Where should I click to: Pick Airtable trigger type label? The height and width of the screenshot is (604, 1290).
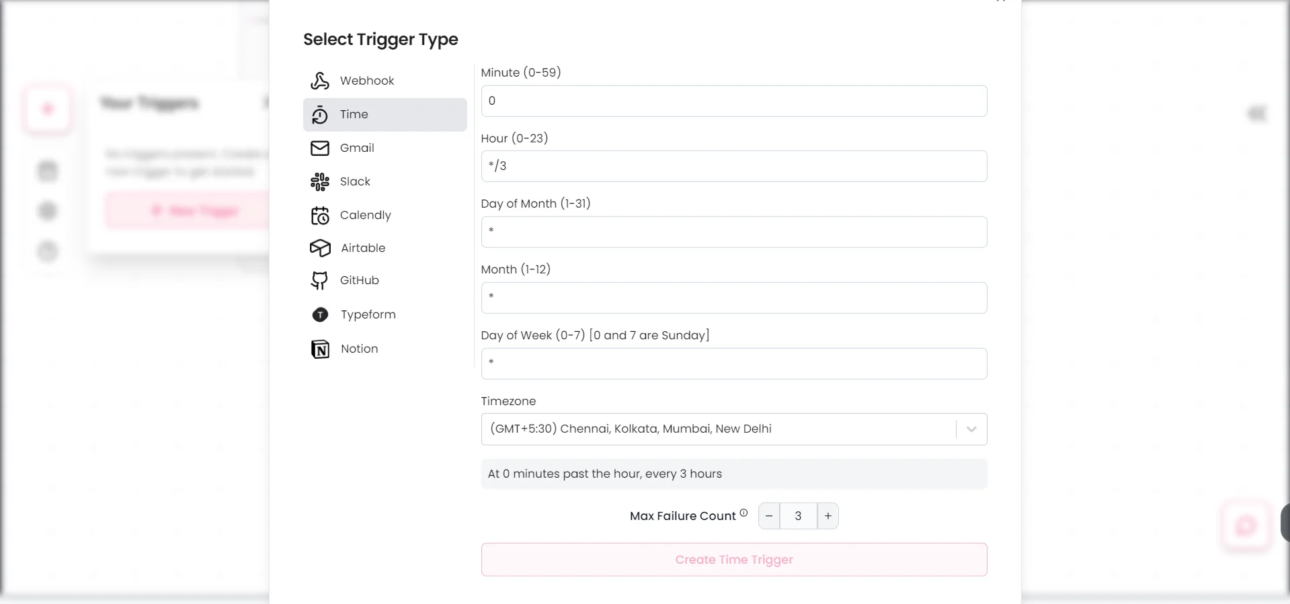(363, 248)
